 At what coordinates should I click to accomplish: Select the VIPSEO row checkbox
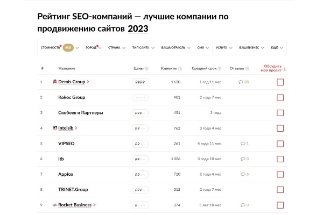pyautogui.click(x=280, y=144)
